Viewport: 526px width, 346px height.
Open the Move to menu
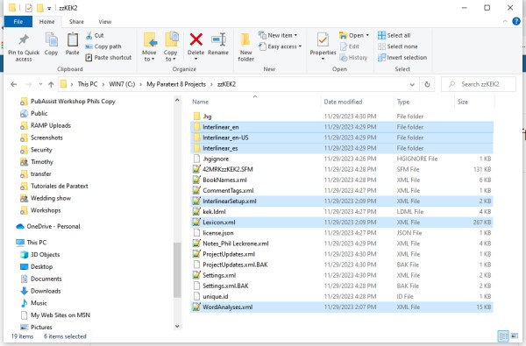tap(149, 47)
